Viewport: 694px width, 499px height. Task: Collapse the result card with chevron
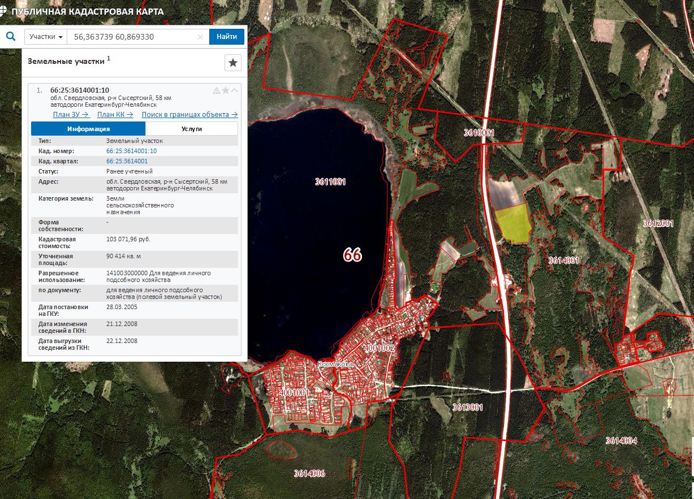[x=234, y=90]
